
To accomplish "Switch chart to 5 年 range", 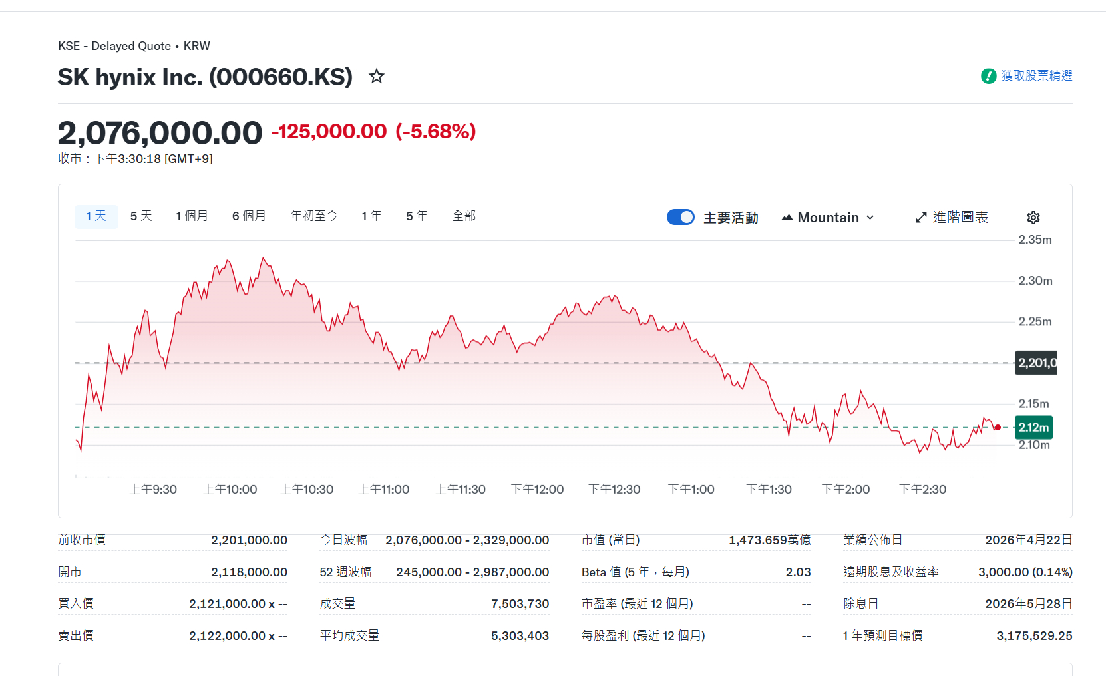I will coord(417,216).
